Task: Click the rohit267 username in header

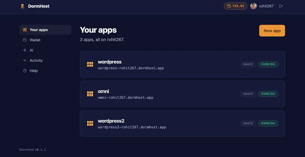Action: (266, 6)
